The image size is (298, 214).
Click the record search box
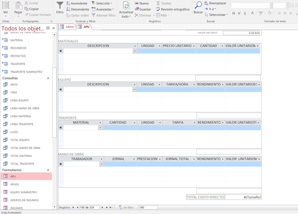click(x=147, y=207)
